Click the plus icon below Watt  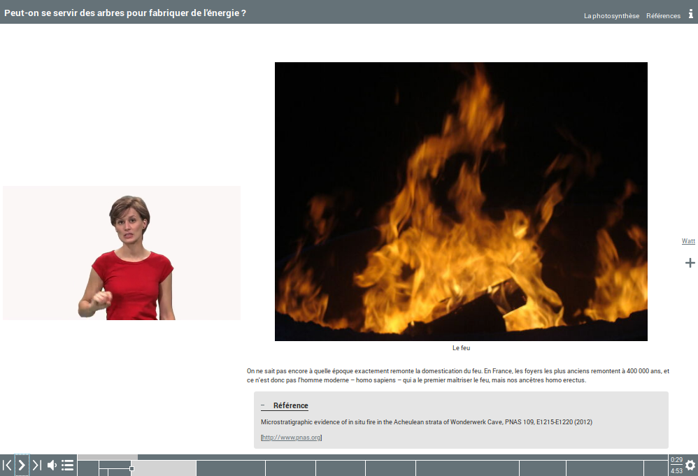(x=690, y=263)
